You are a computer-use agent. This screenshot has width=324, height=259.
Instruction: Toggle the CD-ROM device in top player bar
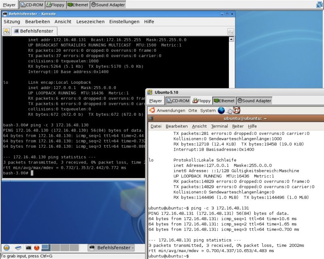tap(32, 5)
